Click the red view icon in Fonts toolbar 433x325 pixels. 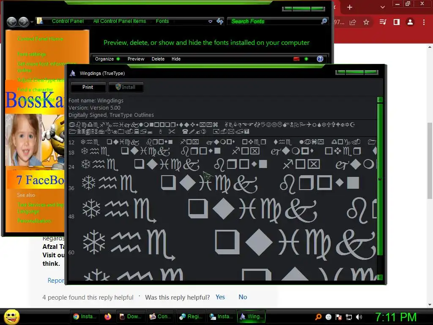point(296,59)
